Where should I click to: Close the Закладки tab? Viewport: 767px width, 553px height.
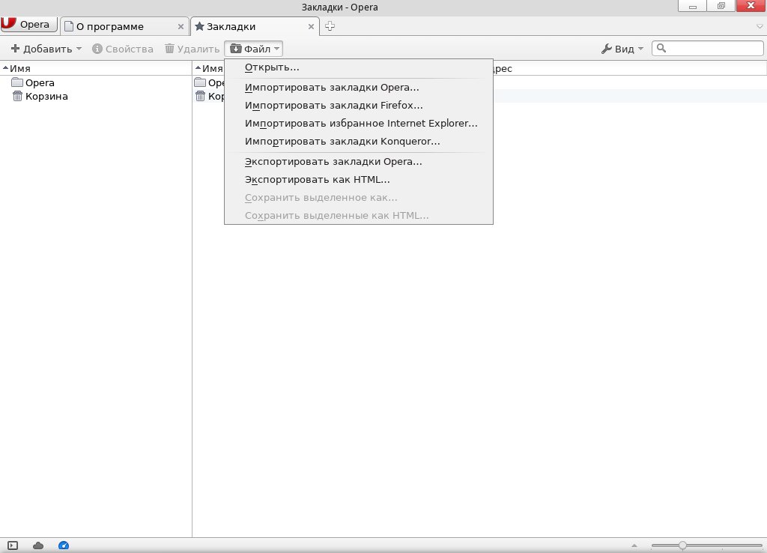[311, 26]
